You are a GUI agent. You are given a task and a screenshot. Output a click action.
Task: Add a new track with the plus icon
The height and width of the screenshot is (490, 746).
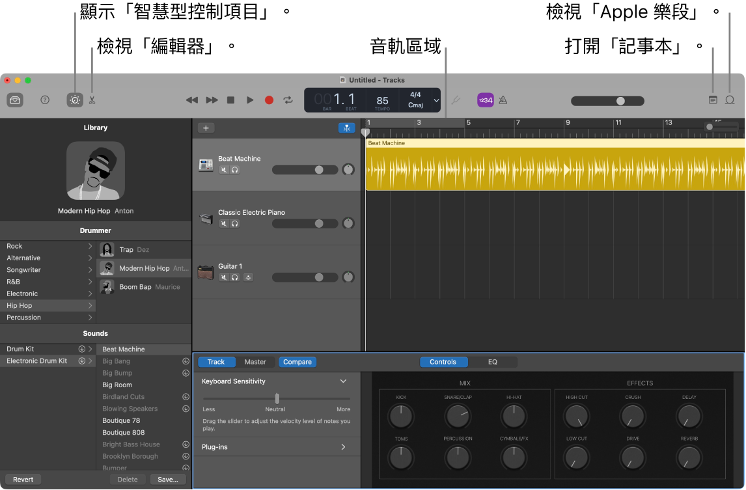tap(206, 128)
